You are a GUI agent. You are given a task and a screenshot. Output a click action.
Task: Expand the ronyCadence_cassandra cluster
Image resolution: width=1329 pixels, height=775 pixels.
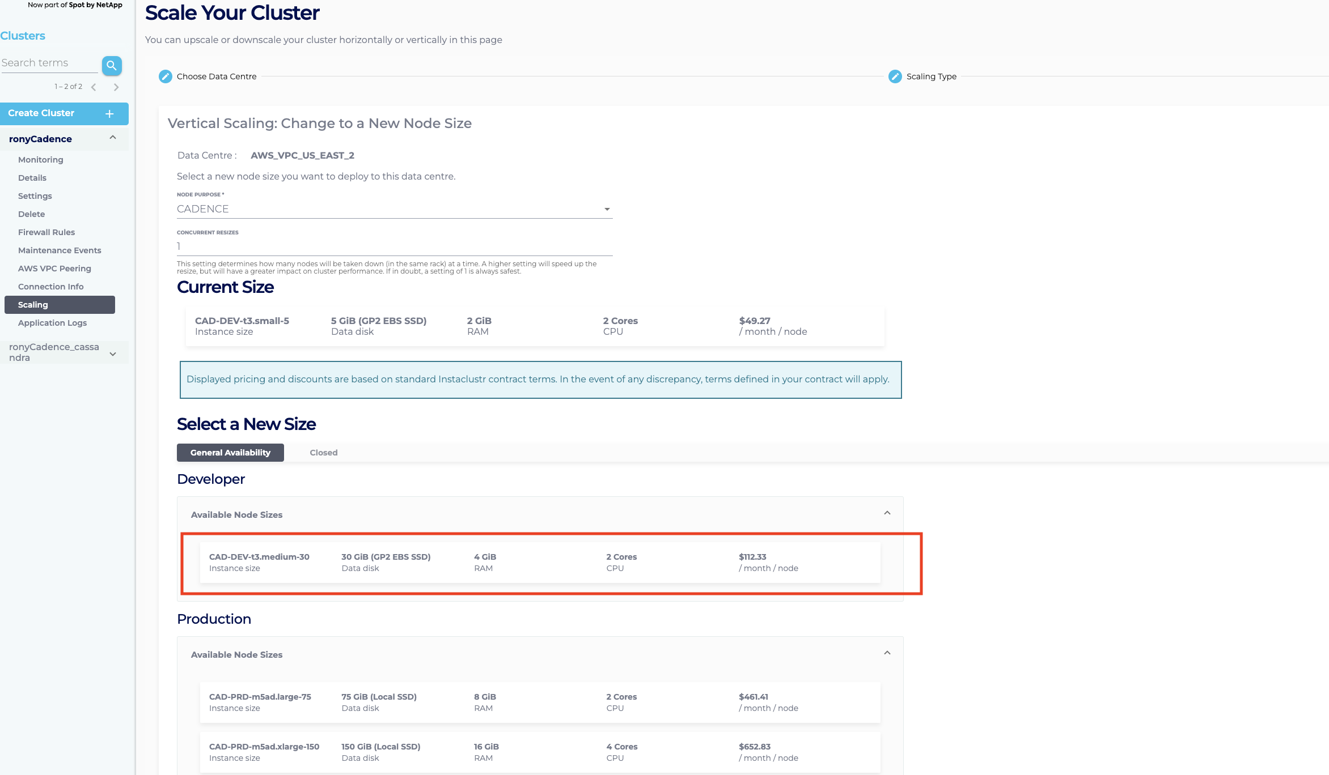(x=113, y=354)
